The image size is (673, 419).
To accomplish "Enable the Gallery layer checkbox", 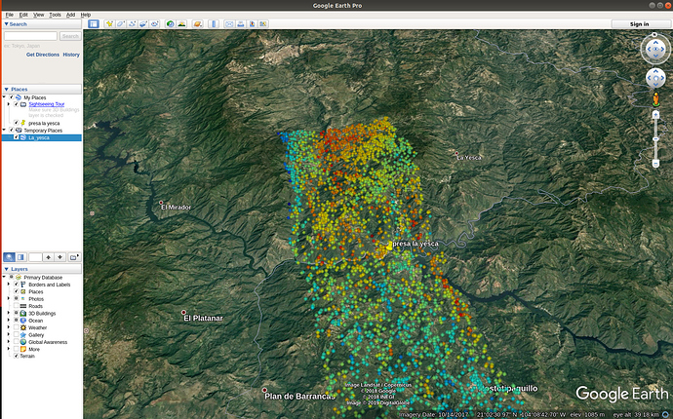I will click(17, 335).
